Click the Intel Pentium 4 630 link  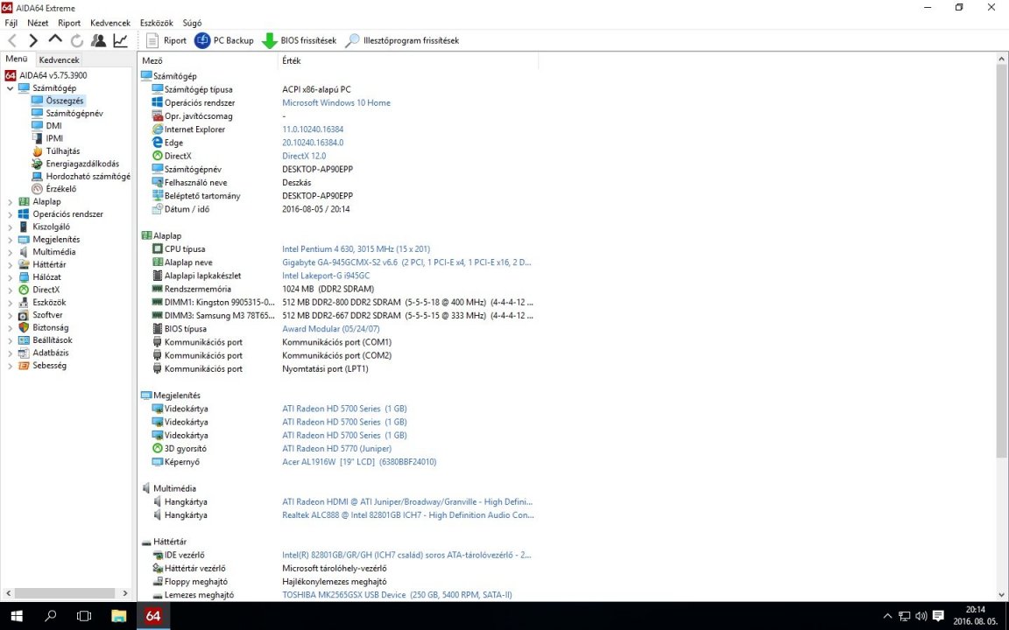356,248
